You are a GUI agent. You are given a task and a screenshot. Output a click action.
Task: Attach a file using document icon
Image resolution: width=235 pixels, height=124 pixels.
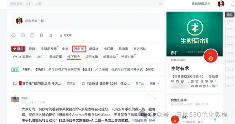click(32, 35)
